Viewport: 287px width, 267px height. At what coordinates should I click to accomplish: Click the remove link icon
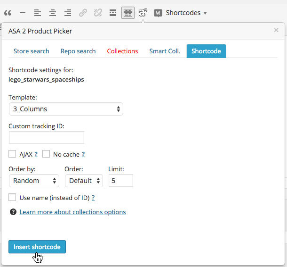coord(98,13)
